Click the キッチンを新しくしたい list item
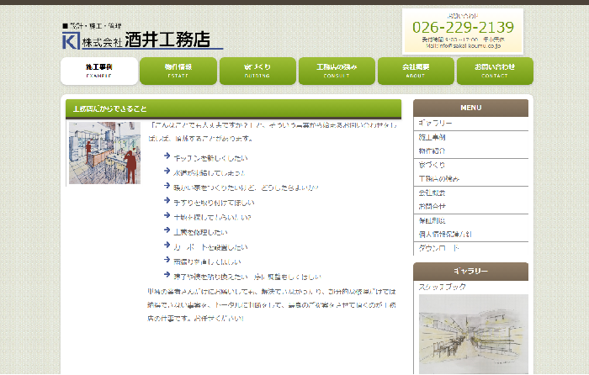This screenshot has height=375, width=589. [x=210, y=158]
